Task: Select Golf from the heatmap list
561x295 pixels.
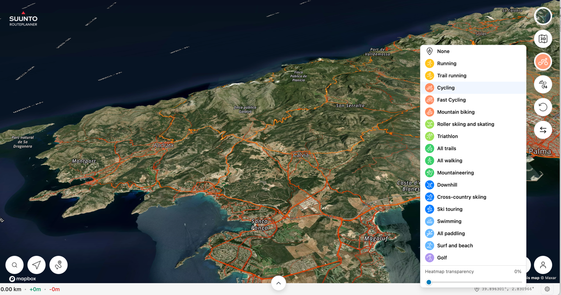Action: 442,258
